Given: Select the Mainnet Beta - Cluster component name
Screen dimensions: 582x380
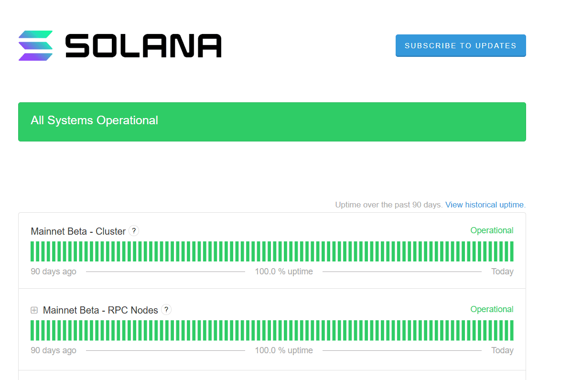Looking at the screenshot, I should pyautogui.click(x=78, y=231).
